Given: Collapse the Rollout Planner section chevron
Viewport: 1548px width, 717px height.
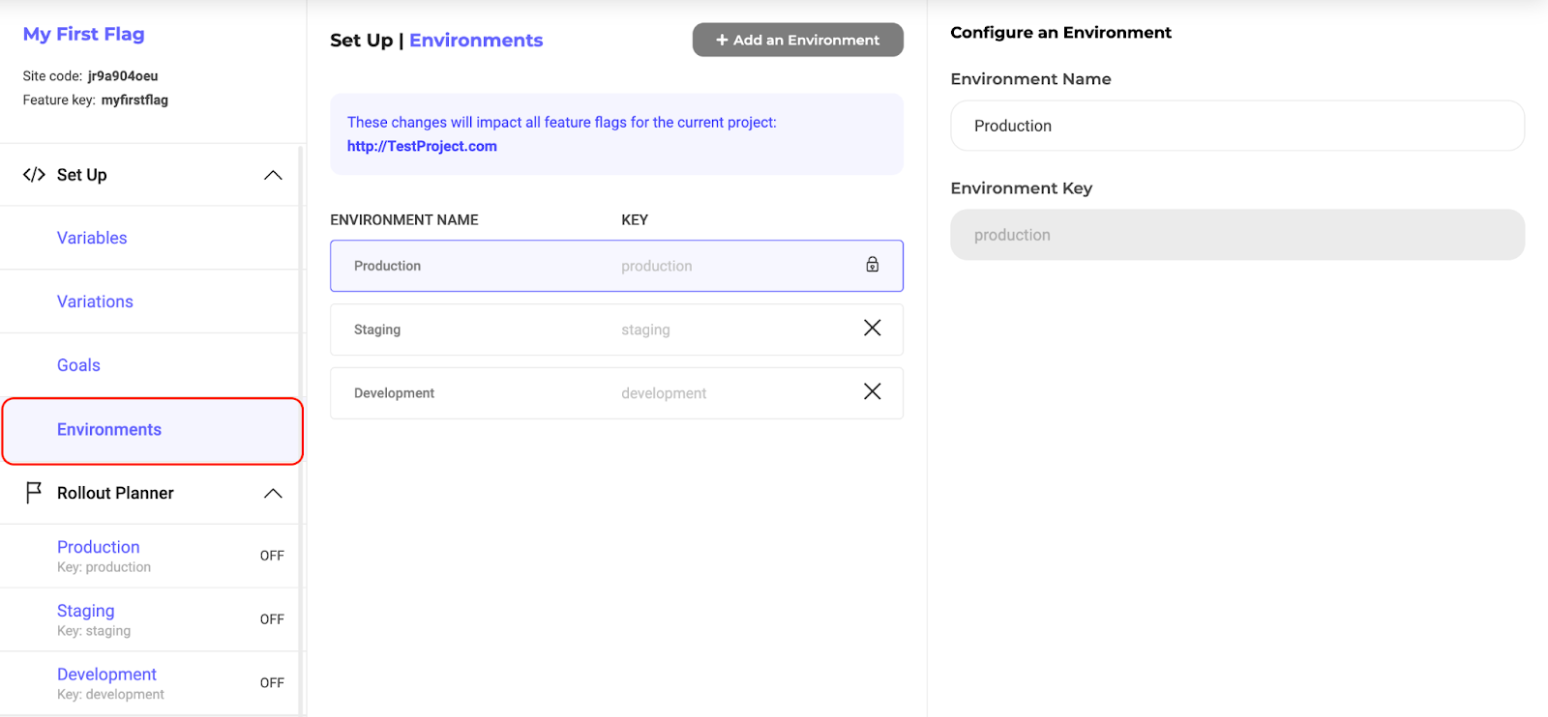Looking at the screenshot, I should (x=273, y=493).
